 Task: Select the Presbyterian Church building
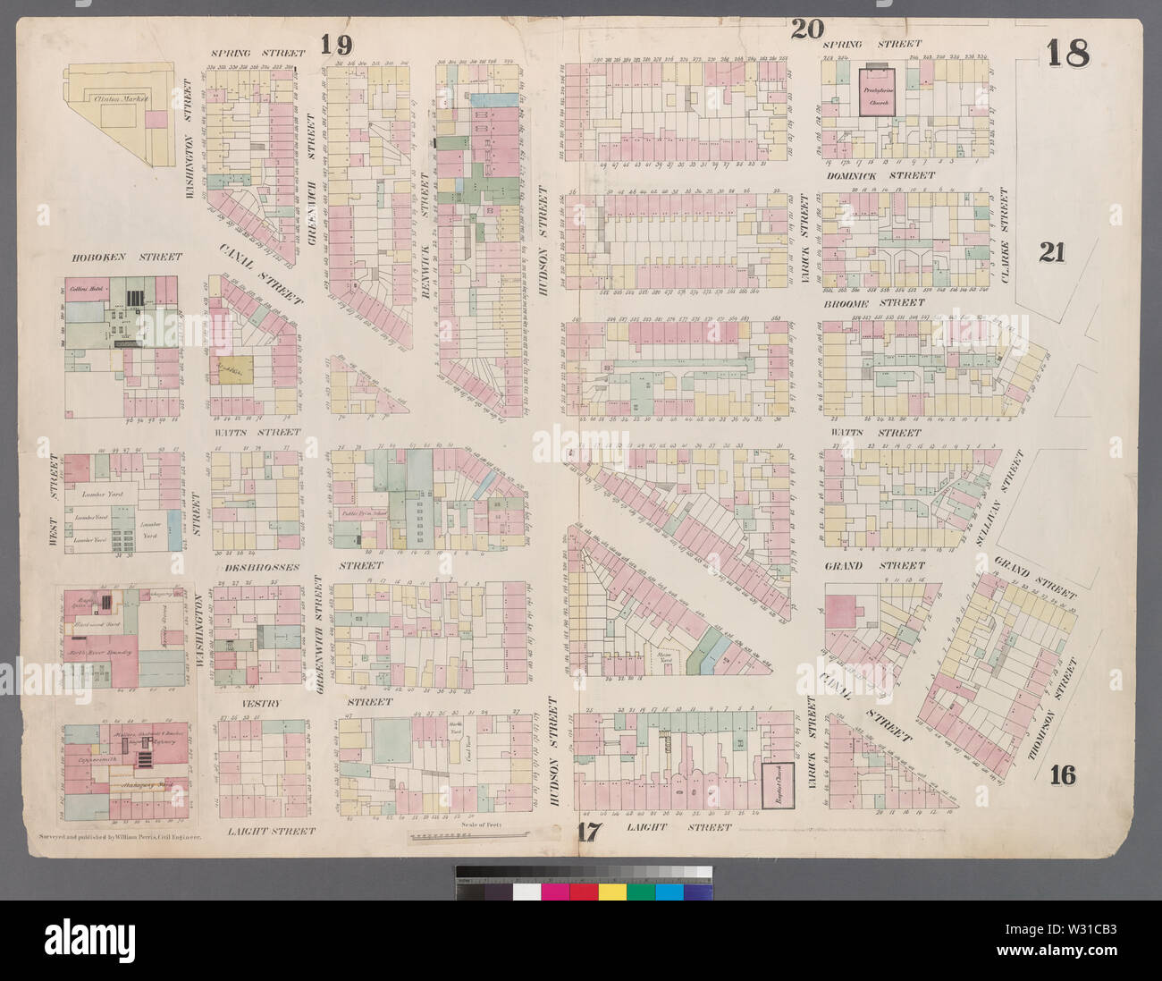coord(880,91)
